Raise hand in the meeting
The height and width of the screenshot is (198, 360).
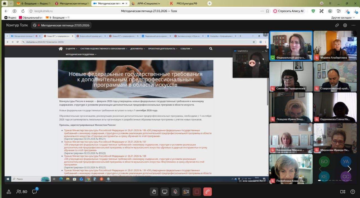(x=154, y=192)
